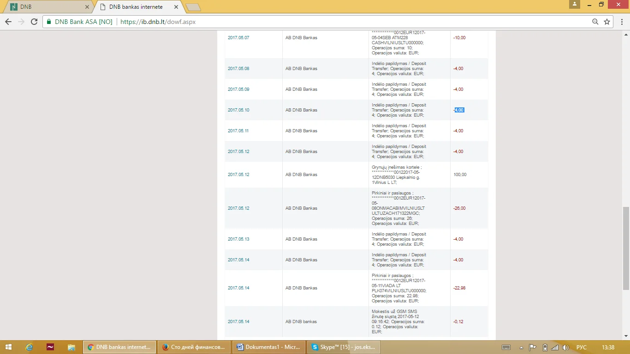Switch to the DNB tab
This screenshot has width=630, height=354.
click(x=48, y=7)
